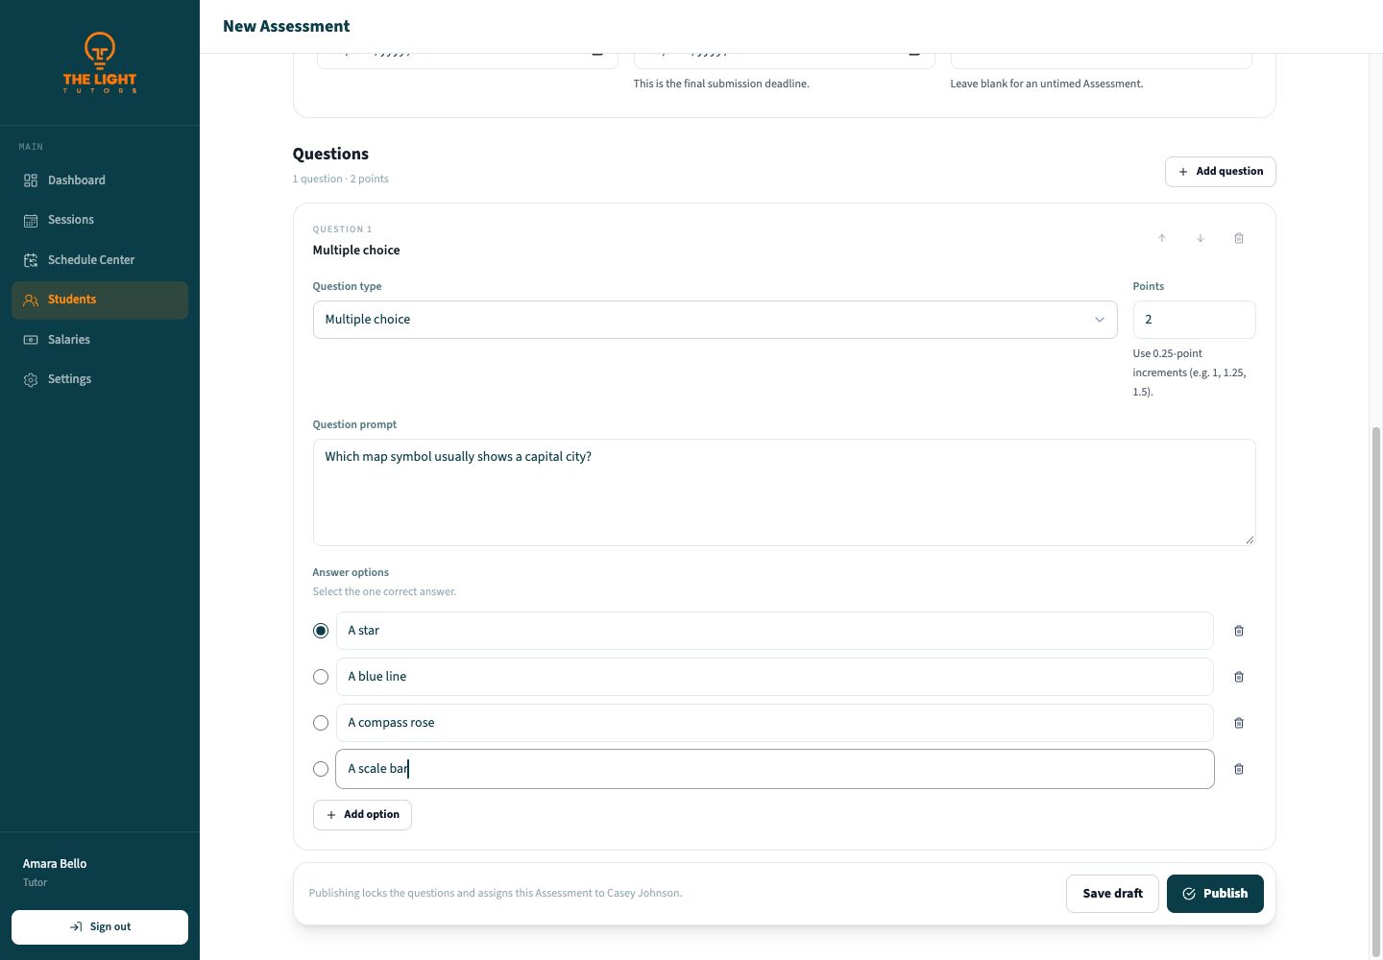Click the Add option button
The width and height of the screenshot is (1383, 960).
click(x=362, y=815)
